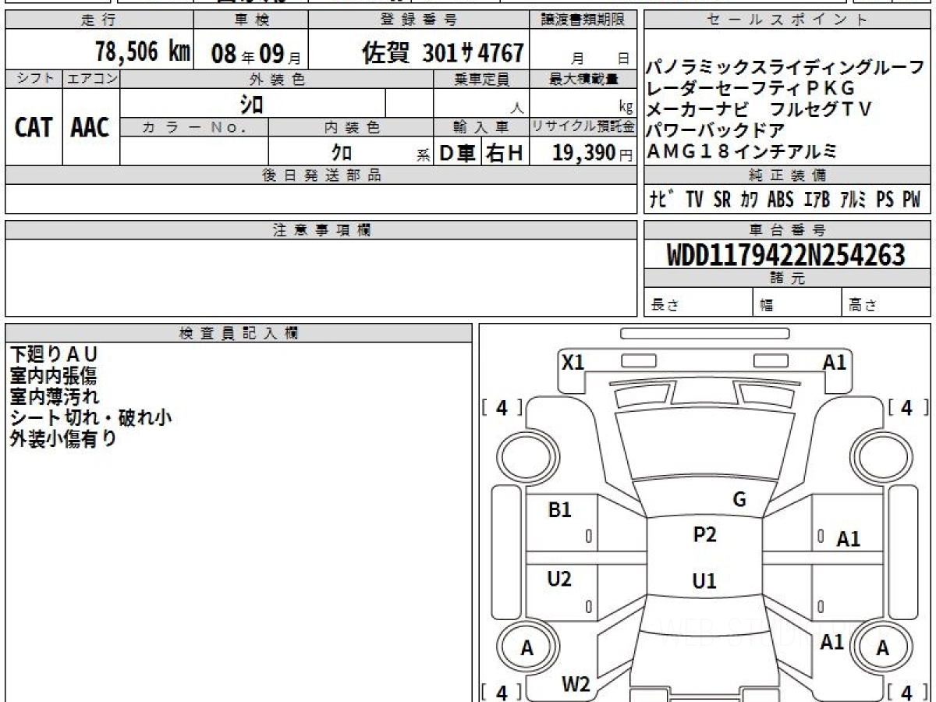Select the 室内薄汚れ inspector note
936x702 pixels.
coord(55,397)
